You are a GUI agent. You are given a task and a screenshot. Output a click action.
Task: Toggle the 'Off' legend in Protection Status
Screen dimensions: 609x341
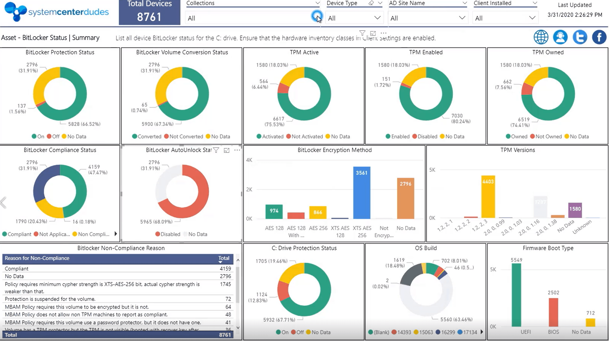pos(53,137)
